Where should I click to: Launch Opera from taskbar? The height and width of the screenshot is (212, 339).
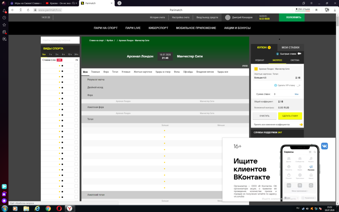point(59,209)
